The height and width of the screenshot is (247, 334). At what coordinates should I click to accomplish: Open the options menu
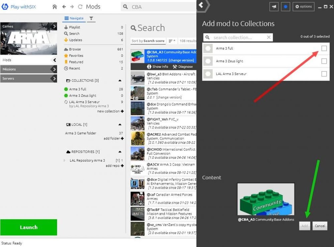pos(304,7)
